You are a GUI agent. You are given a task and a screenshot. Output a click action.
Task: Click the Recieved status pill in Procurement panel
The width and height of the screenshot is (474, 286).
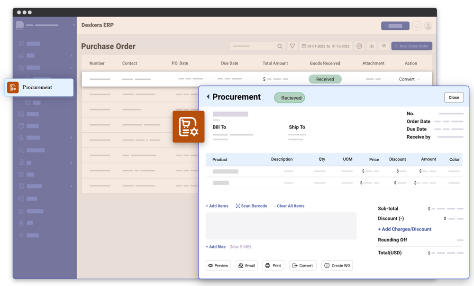tap(289, 97)
